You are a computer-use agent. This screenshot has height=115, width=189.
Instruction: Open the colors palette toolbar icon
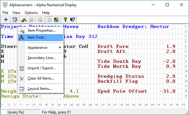(56, 20)
